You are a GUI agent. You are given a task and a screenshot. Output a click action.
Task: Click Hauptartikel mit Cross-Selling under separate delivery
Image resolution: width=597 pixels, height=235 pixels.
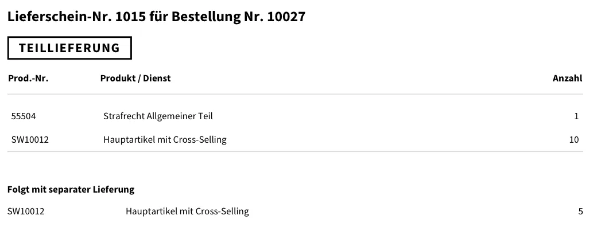[x=187, y=211]
